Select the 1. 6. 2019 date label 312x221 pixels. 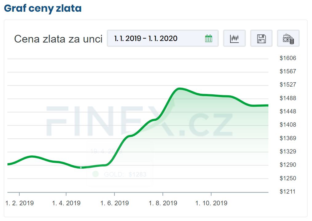[x=114, y=203]
